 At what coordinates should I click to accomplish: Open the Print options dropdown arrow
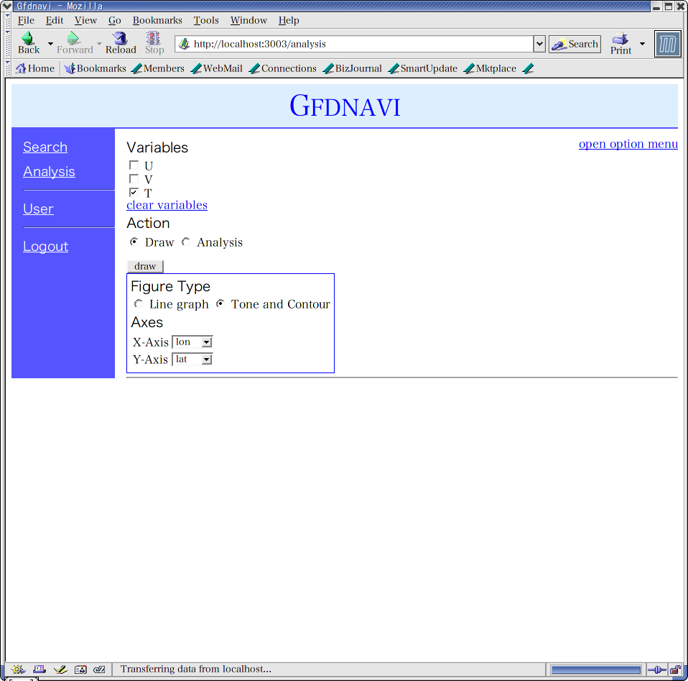[642, 43]
